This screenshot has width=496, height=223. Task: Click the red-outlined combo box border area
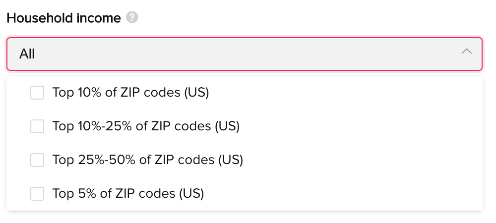click(x=244, y=54)
